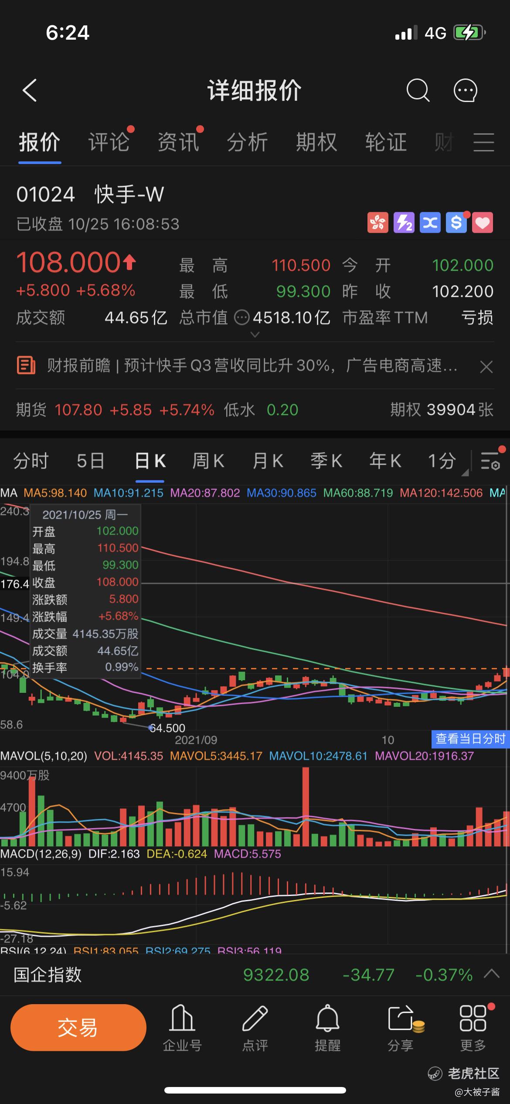Screen dimensions: 510x1104
Task: Switch to the 报价 tab
Action: 39,142
